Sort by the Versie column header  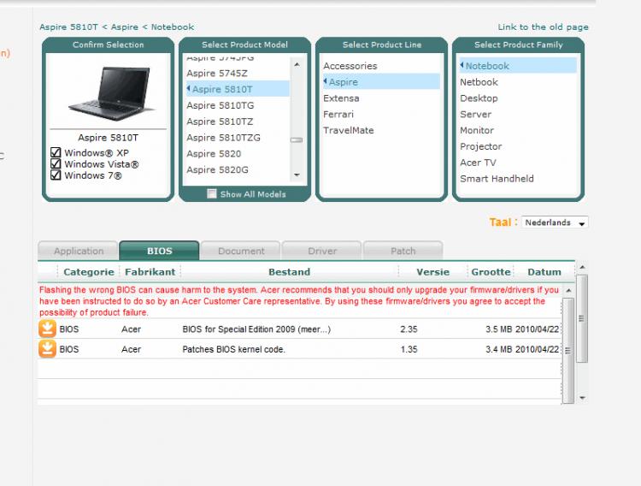coord(433,272)
